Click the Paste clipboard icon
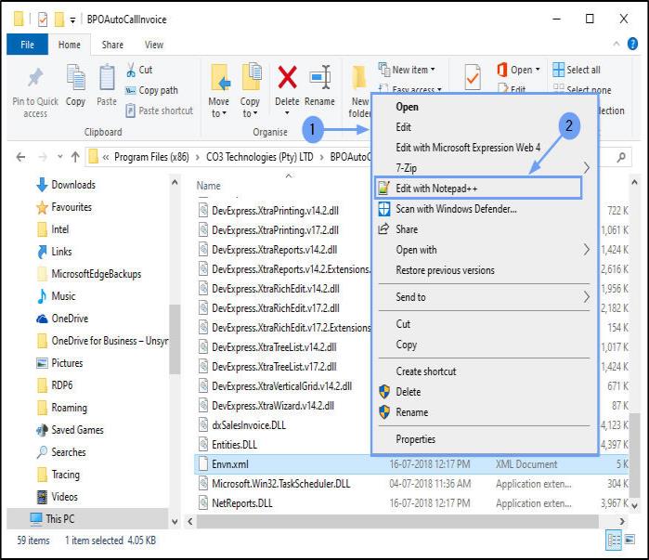Image resolution: width=649 pixels, height=560 pixels. coord(107,77)
